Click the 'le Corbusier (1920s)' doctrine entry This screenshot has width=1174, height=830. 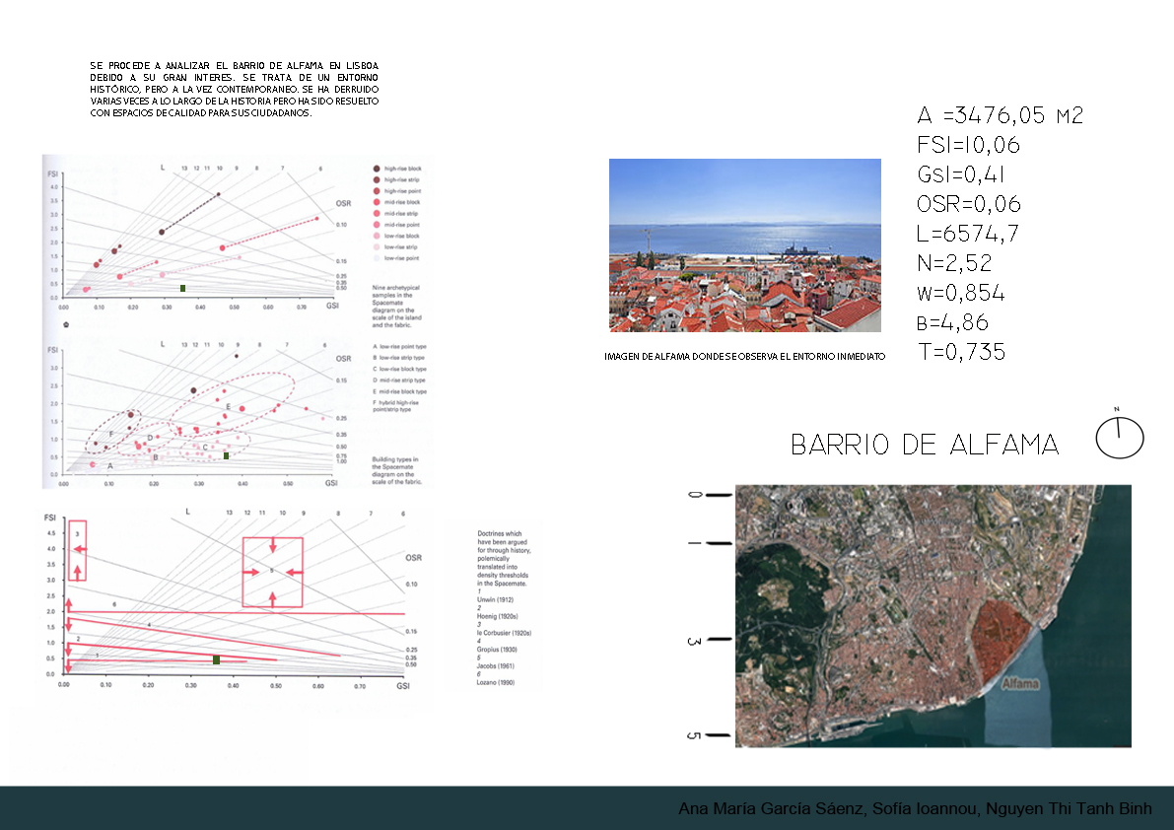[504, 633]
